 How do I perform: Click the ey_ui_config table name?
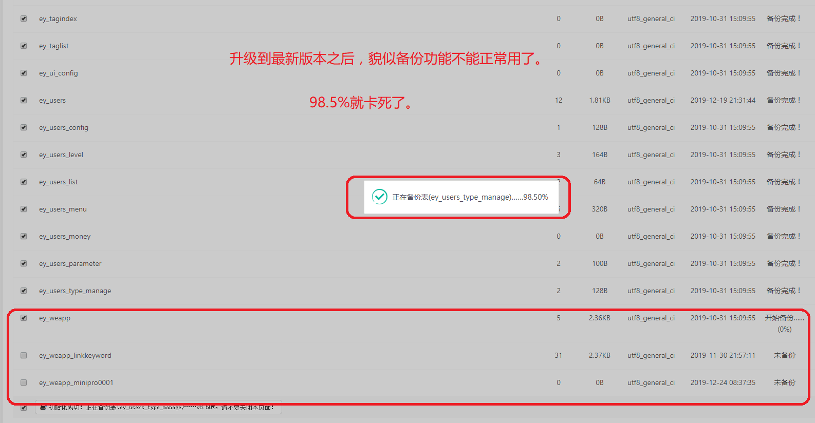(x=59, y=73)
